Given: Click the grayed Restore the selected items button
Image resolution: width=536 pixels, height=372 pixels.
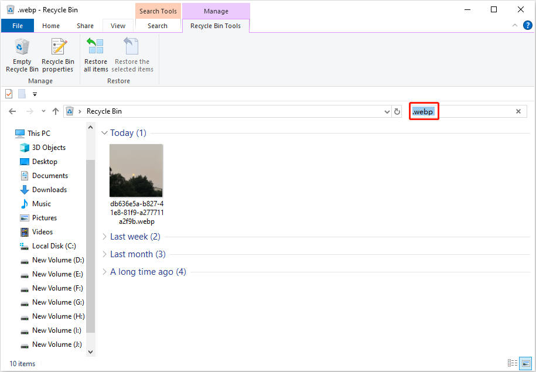Looking at the screenshot, I should 132,55.
